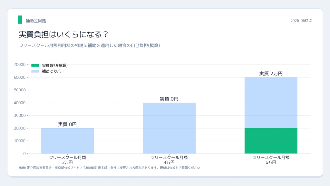
Task: Click the 実質 0円 label above 2万円 bar
Action: click(x=67, y=124)
